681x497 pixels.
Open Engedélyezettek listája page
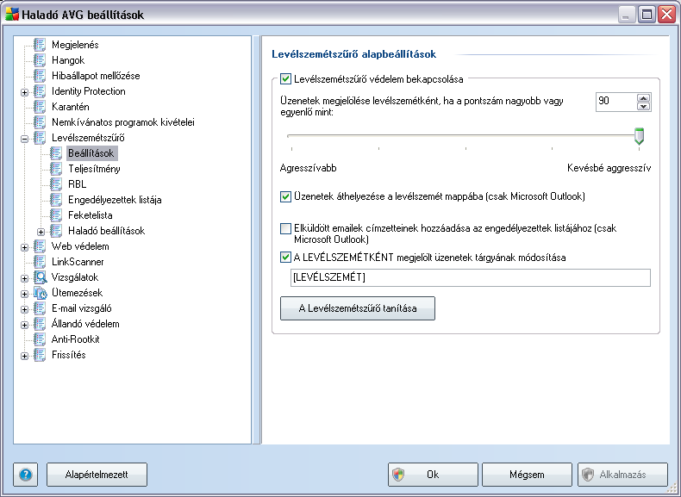(115, 200)
